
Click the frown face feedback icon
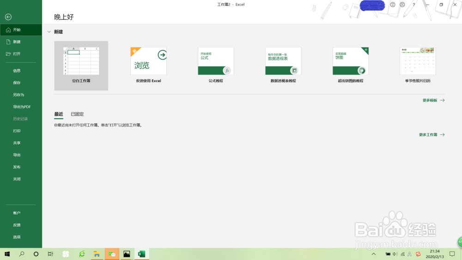[402, 5]
